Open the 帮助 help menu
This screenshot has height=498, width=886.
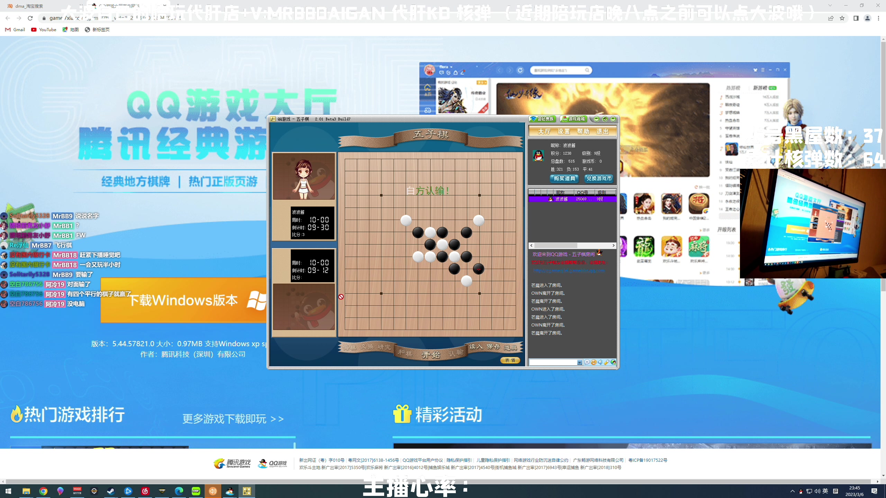pyautogui.click(x=583, y=131)
